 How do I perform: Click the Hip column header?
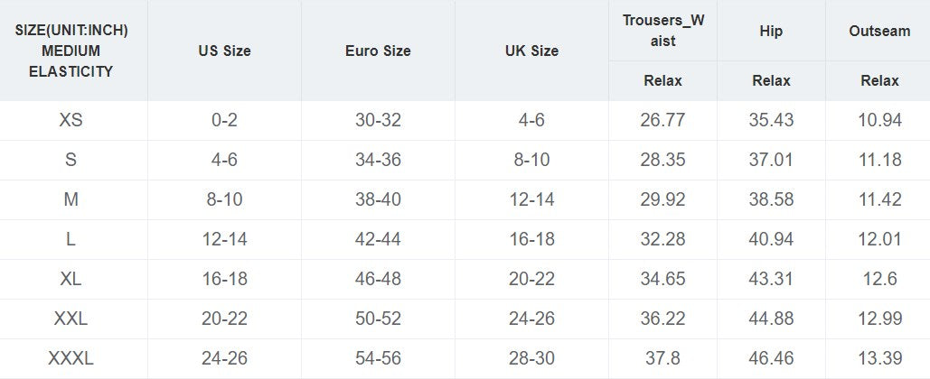(771, 31)
